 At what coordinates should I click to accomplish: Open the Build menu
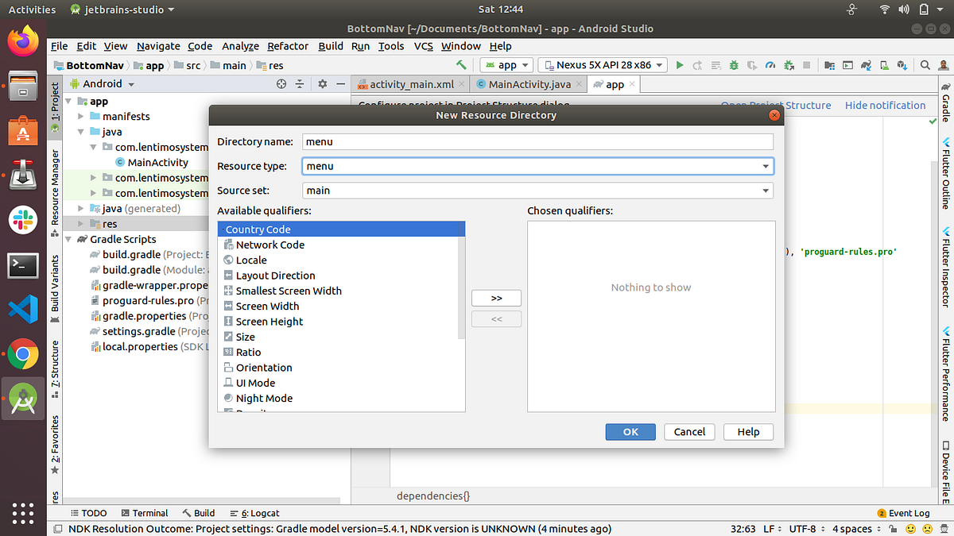click(x=331, y=46)
